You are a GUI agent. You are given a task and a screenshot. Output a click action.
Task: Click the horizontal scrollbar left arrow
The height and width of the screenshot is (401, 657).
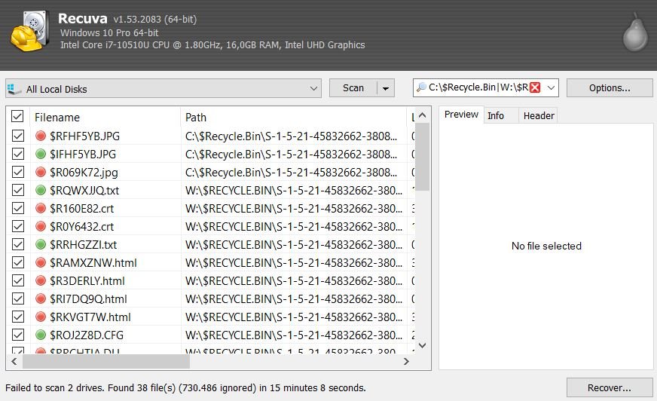[x=14, y=361]
